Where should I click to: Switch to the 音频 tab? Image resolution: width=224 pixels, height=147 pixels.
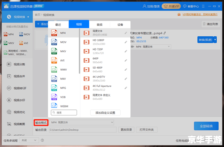coord(100,25)
